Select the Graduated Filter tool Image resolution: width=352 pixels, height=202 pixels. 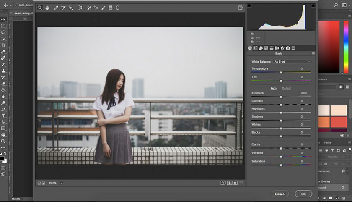[x=110, y=8]
